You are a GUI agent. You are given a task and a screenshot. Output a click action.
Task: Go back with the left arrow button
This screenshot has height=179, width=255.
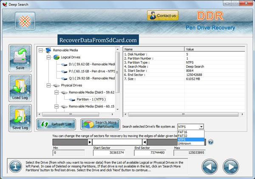(x=210, y=167)
